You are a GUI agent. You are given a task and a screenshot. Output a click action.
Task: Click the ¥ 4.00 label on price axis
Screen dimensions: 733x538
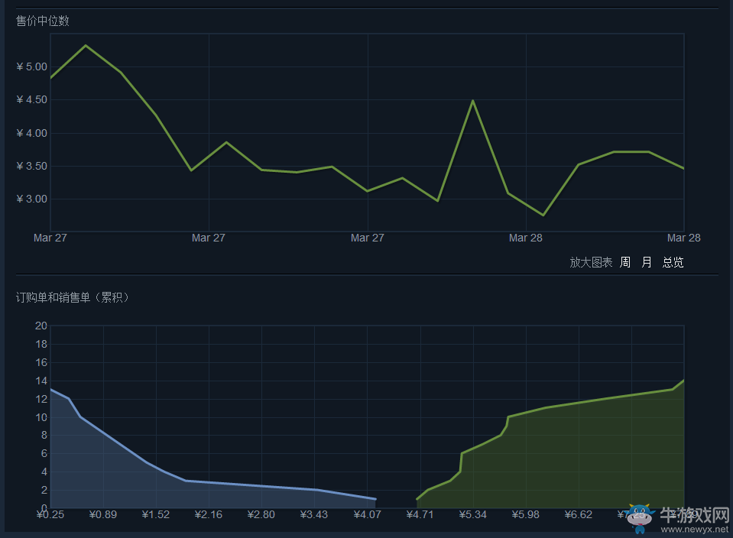pos(31,133)
